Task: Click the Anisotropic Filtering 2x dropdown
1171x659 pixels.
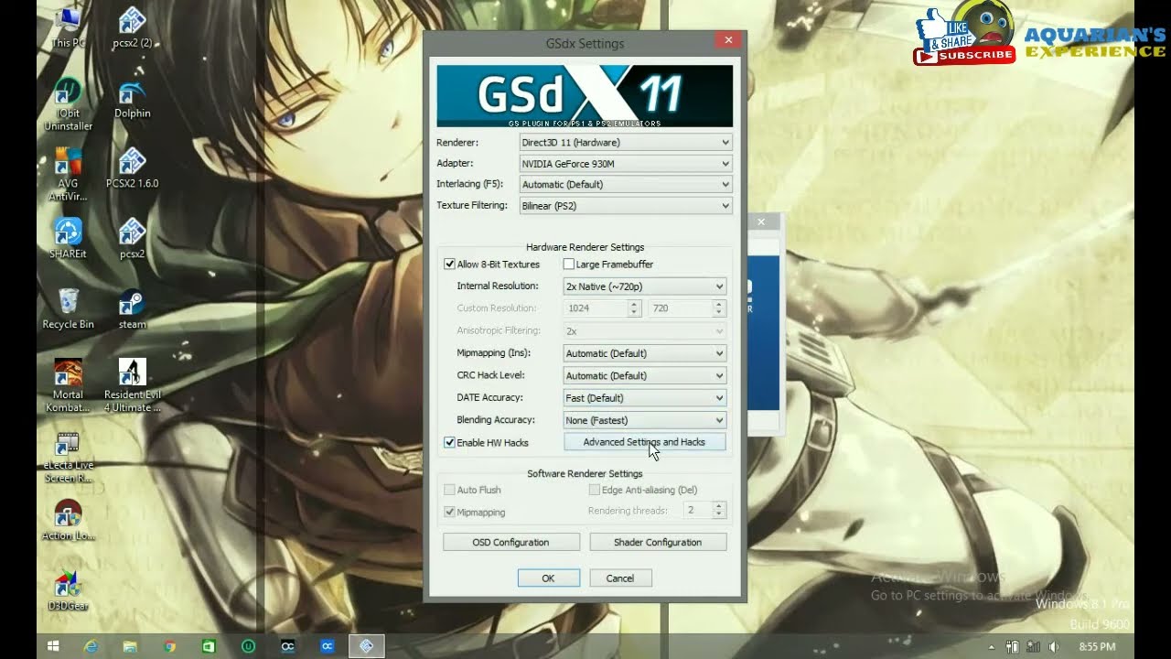Action: pos(645,331)
